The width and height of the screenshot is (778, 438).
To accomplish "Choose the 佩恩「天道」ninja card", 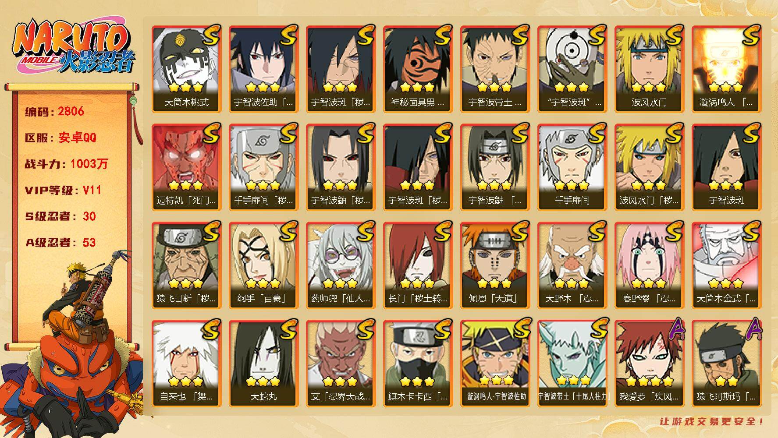I will (495, 265).
